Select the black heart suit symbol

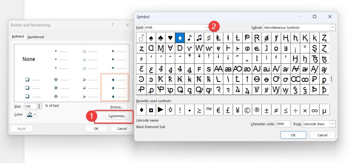170,38
